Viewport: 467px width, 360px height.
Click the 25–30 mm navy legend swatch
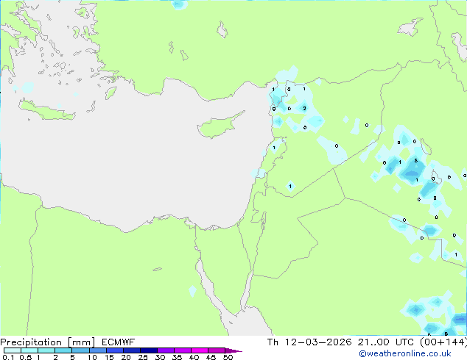[x=148, y=350]
